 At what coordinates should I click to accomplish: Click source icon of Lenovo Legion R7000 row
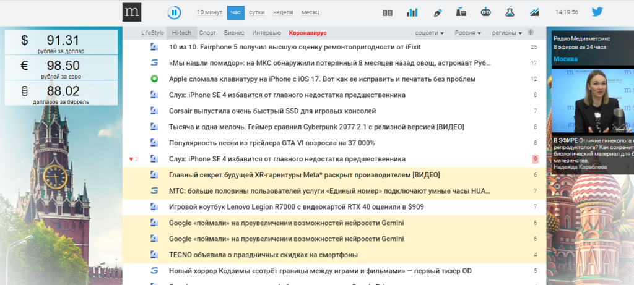coord(154,207)
